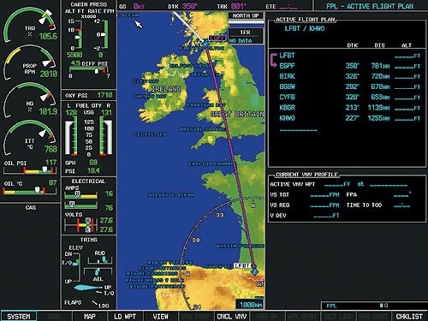Cancel vertical navigation with CNCL VNV softkey
428x321 pixels.
pyautogui.click(x=231, y=316)
